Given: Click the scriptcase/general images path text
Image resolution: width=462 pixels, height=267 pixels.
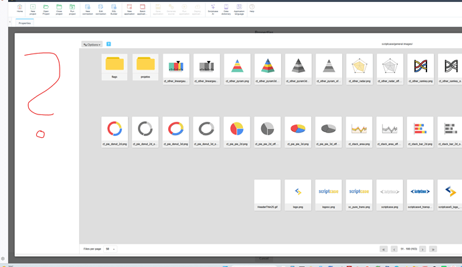Looking at the screenshot, I should coord(397,44).
